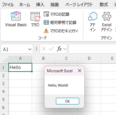The height and width of the screenshot is (115, 116).
Task: Click the three-dot formula bar handle
Action: click(x=36, y=49)
